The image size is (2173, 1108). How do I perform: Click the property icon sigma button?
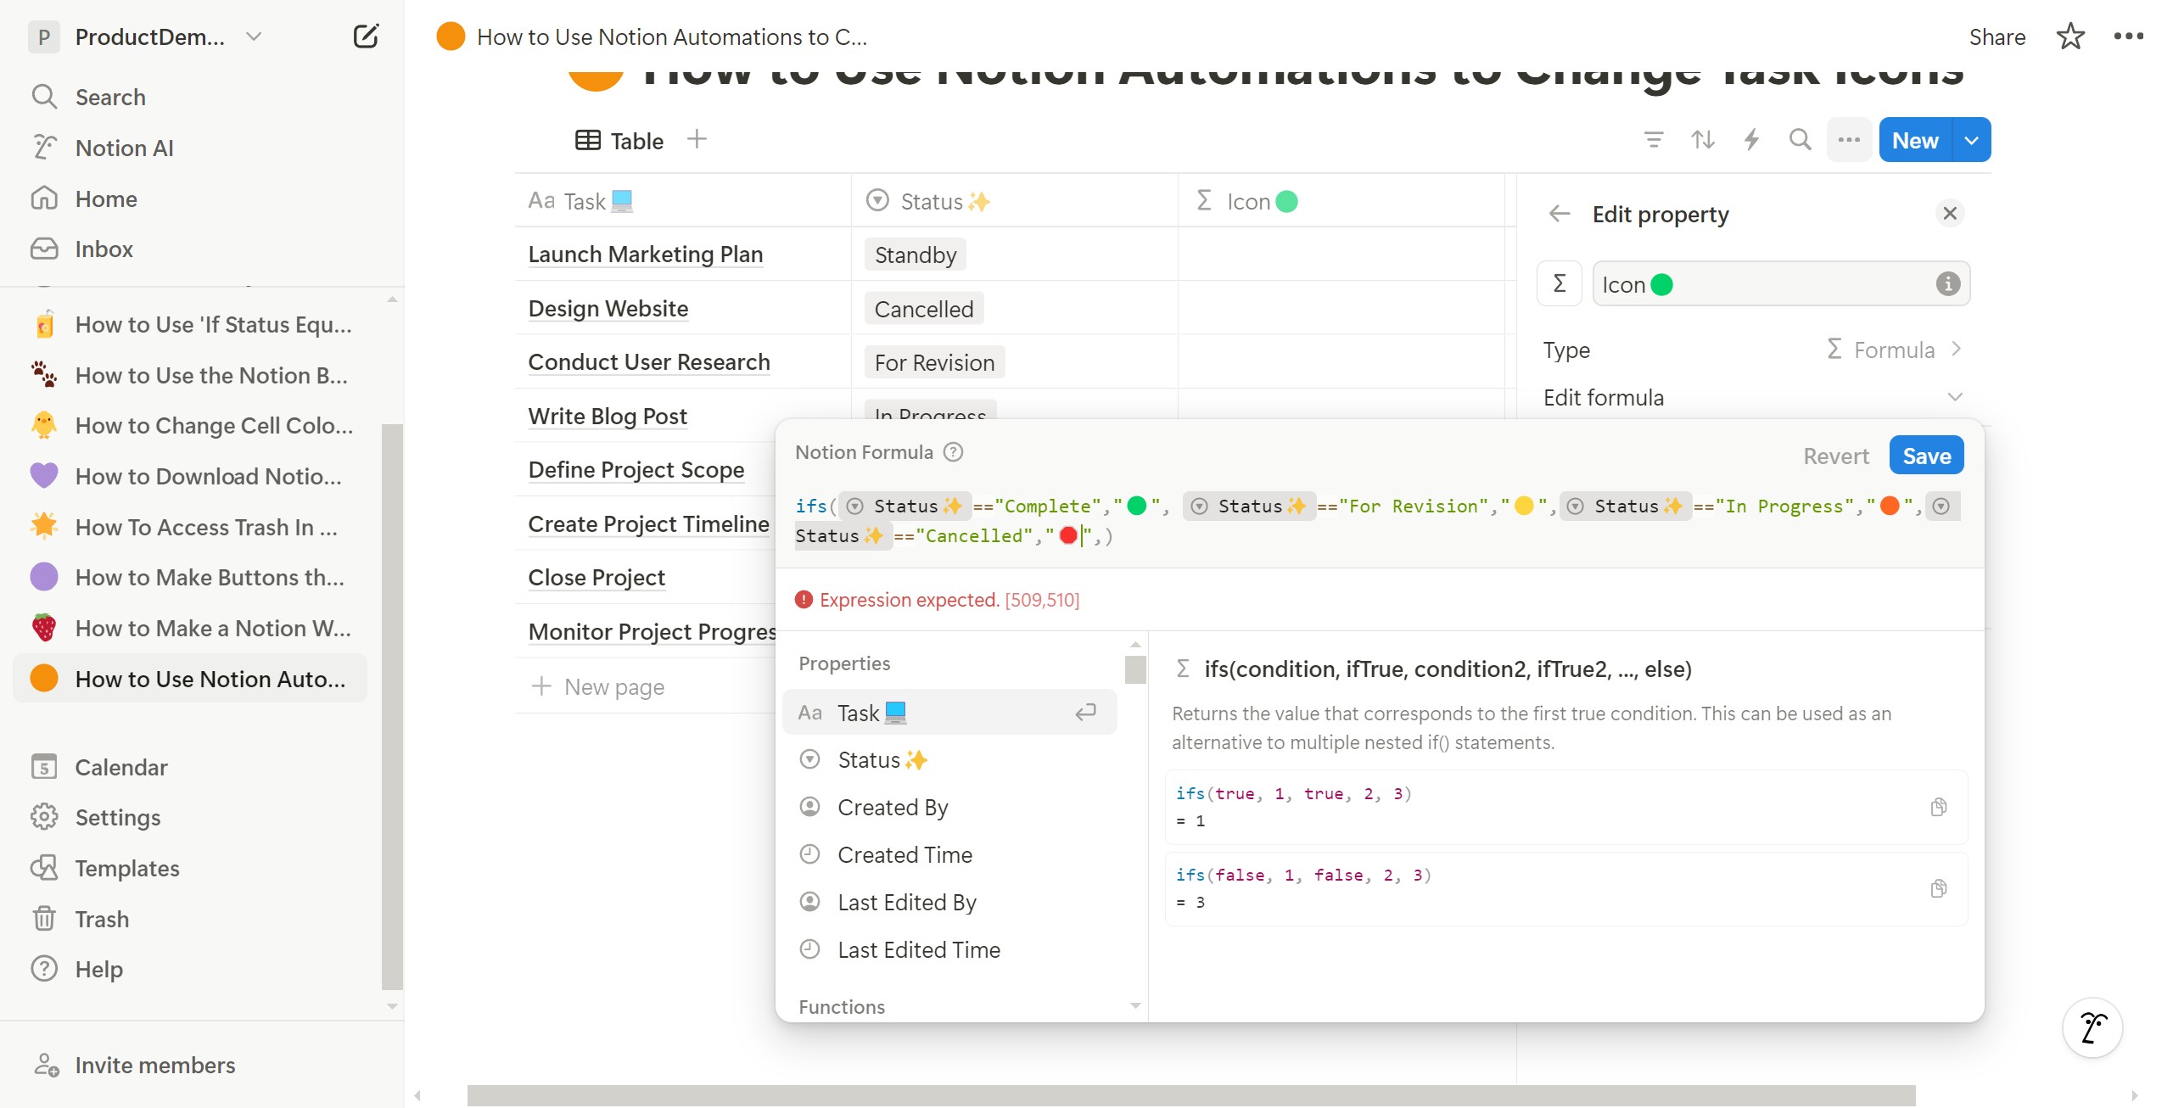pyautogui.click(x=1560, y=283)
